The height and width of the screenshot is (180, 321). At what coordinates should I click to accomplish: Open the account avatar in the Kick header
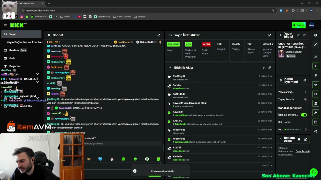(311, 25)
